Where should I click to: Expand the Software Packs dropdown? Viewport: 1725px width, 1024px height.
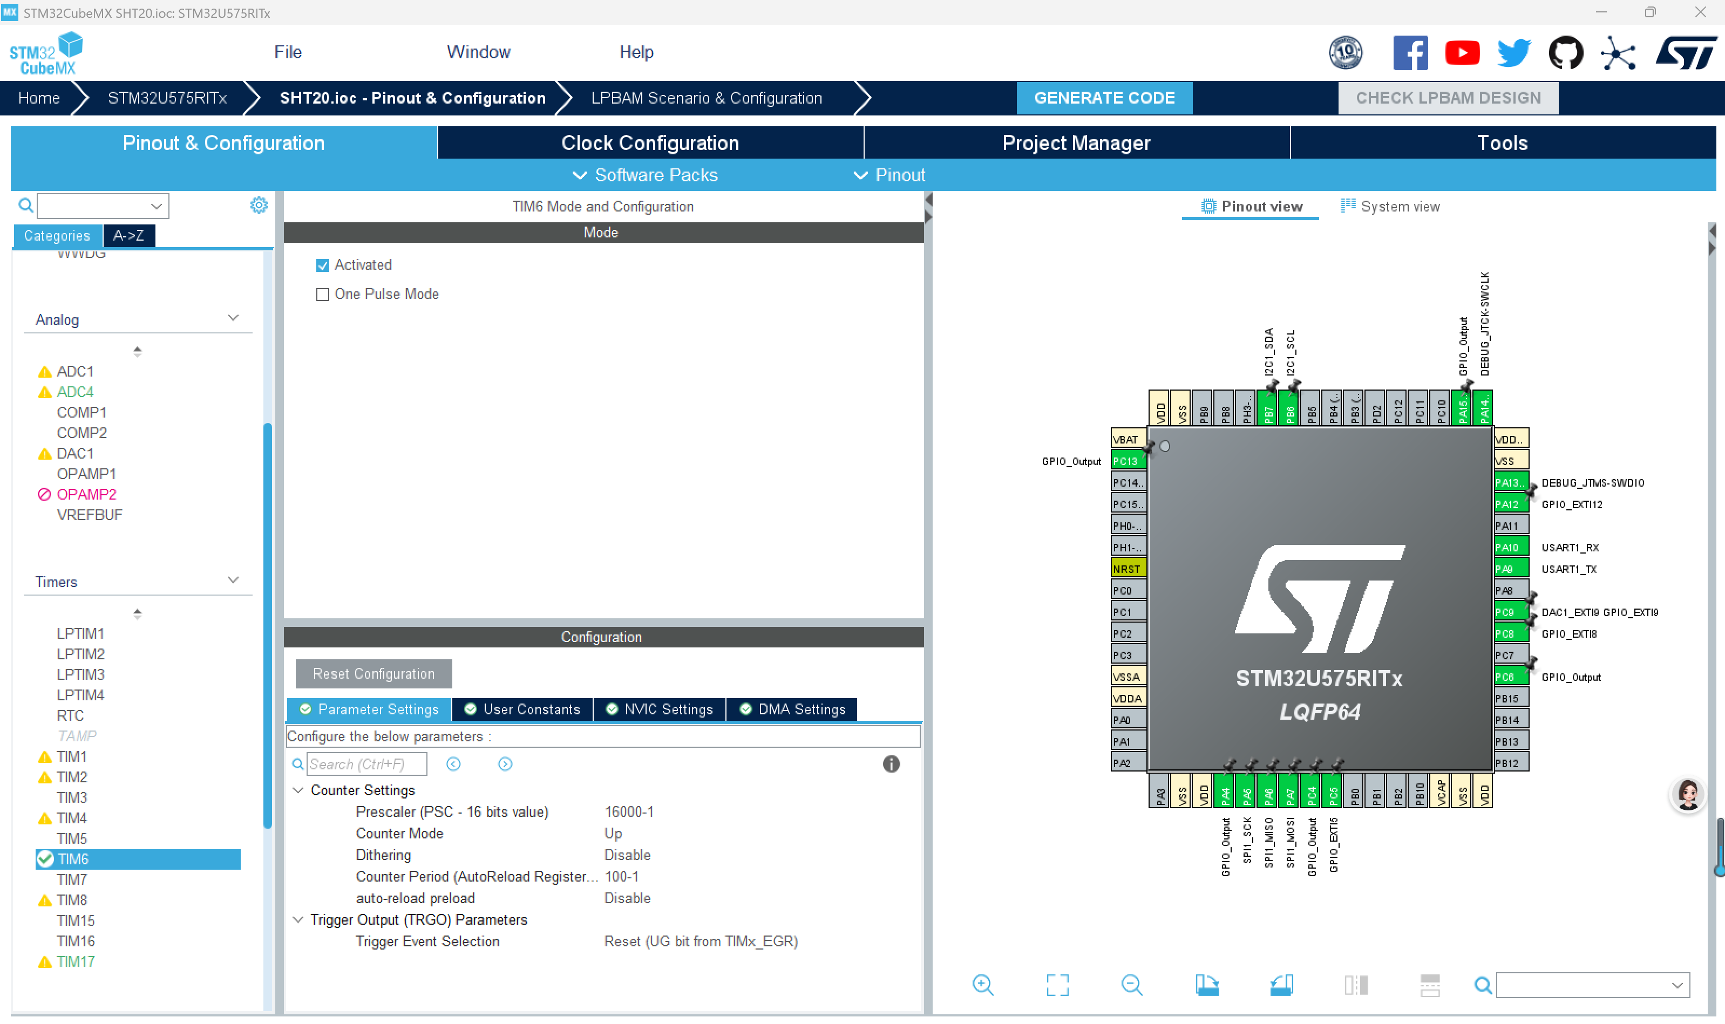click(646, 175)
